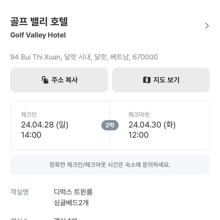
Task: Tap the map icon in 지도 보기
Action: pyautogui.click(x=147, y=80)
